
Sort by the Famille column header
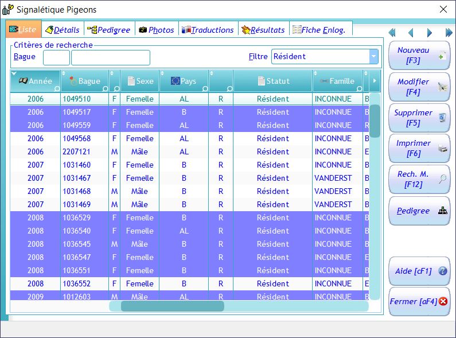point(338,81)
